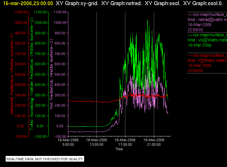Viewport: 227px width, 167px height.
Task: Click the green axis -100.00 tick label
Action: [x=40, y=137]
